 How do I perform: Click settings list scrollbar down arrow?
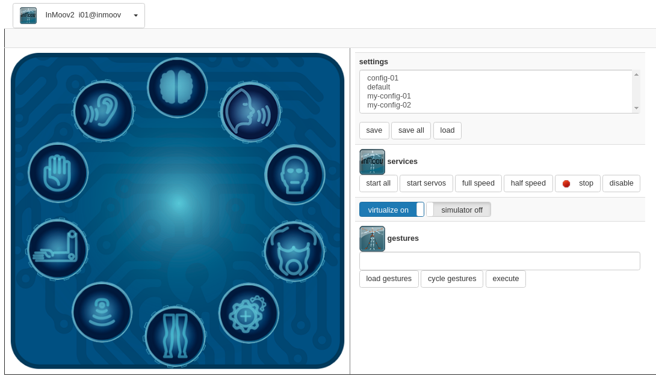point(636,108)
